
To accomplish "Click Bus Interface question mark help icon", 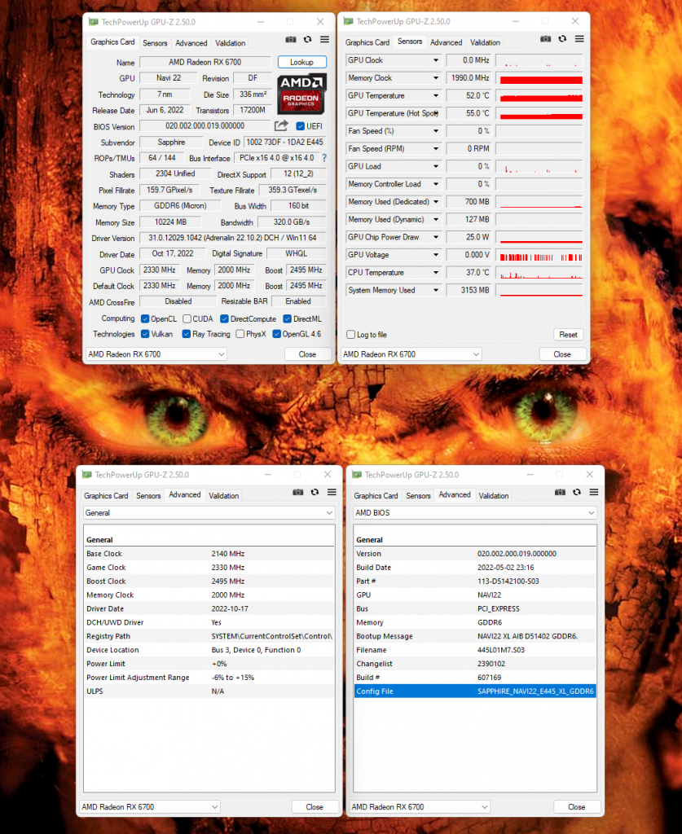I will [x=324, y=158].
